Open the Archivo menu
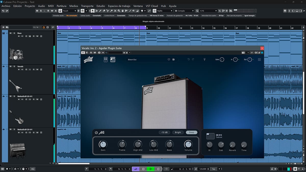The width and height of the screenshot is (306, 172). point(6,6)
